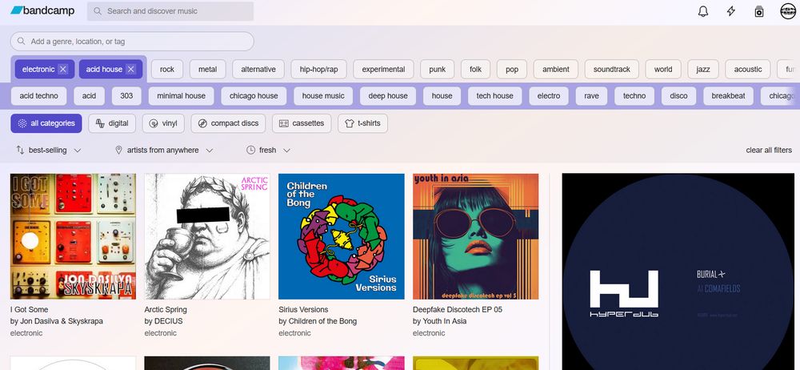The height and width of the screenshot is (370, 800).
Task: Add the chicago house sub-tag
Action: pos(254,95)
